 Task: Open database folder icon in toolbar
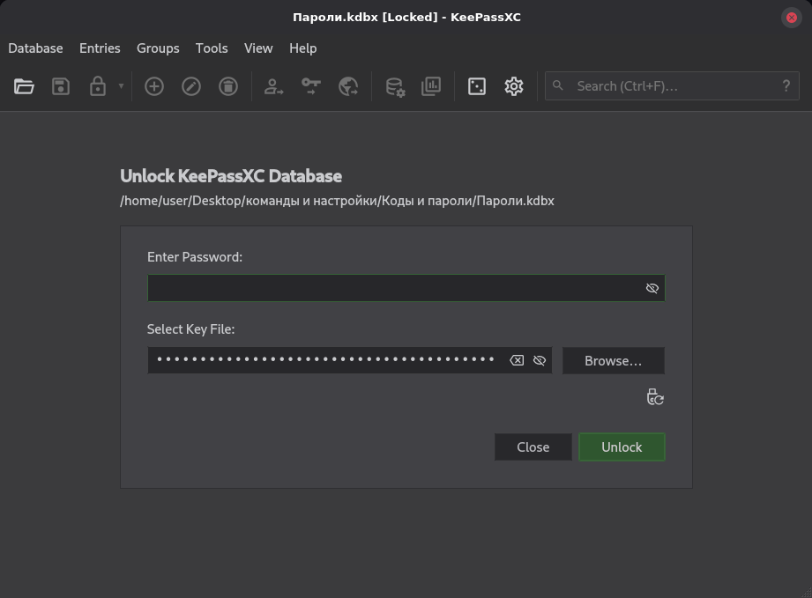pyautogui.click(x=24, y=86)
